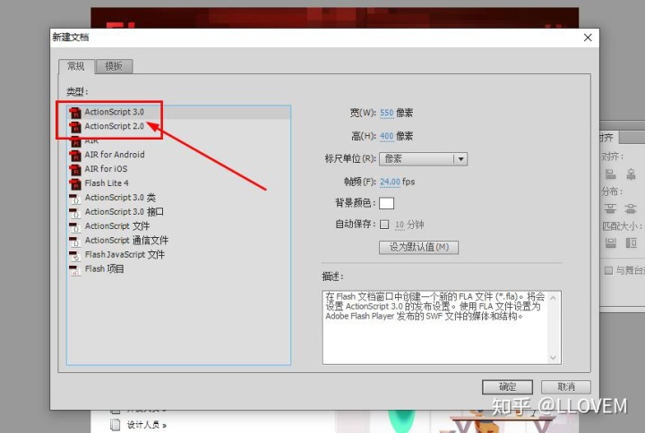Select the ActionScript 3.0 接口 script icon
Image resolution: width=645 pixels, height=433 pixels.
point(75,212)
